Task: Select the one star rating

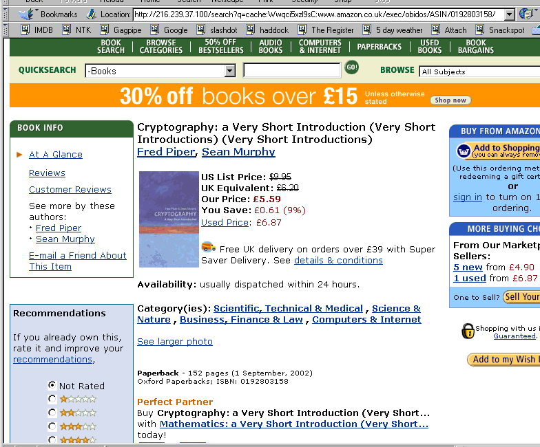Action: pyautogui.click(x=52, y=399)
